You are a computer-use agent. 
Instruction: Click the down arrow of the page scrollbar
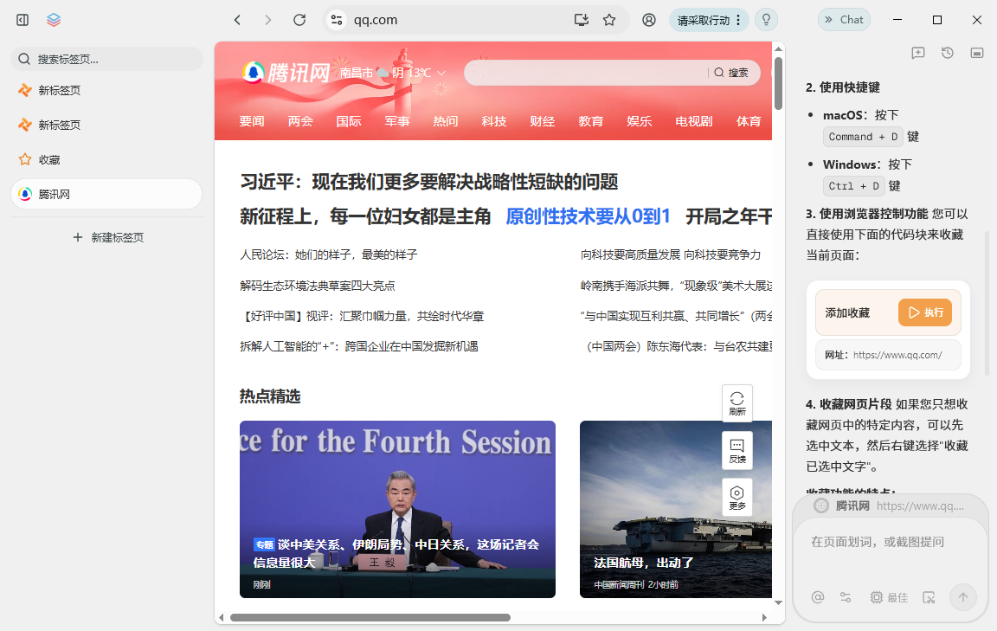pos(778,602)
